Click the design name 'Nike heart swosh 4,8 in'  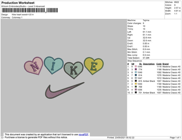23,14
